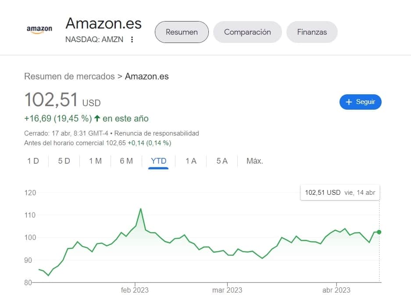
Task: Follow the stock with Seguir button
Action: 360,102
